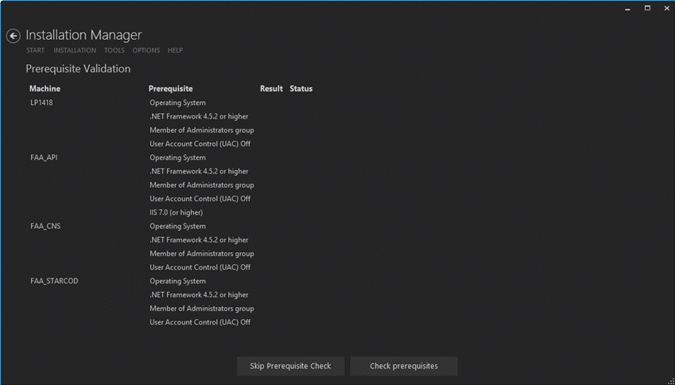
Task: Click the Prerequisite column header
Action: 170,88
